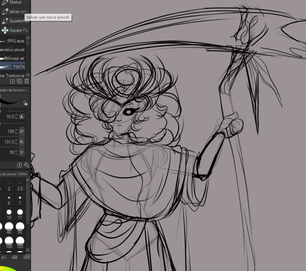Expand bottom panel tabs dropdown chevron
The width and height of the screenshot is (306, 271).
(x=28, y=257)
